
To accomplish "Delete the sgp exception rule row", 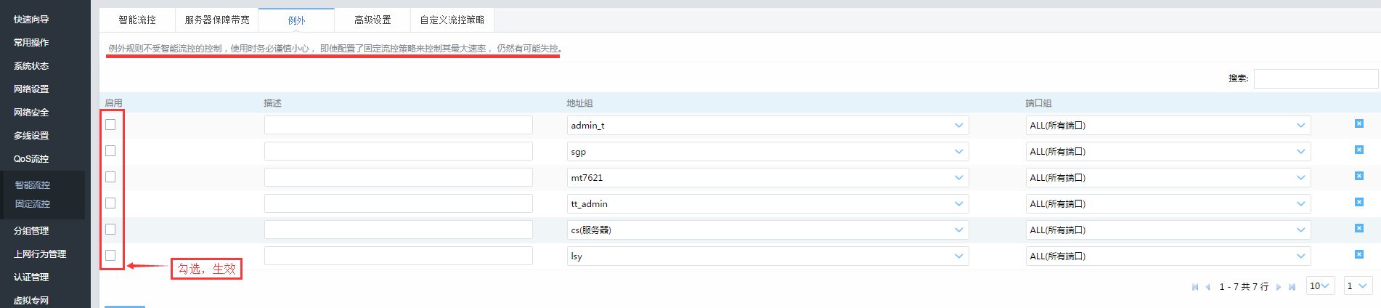I will coord(1358,150).
